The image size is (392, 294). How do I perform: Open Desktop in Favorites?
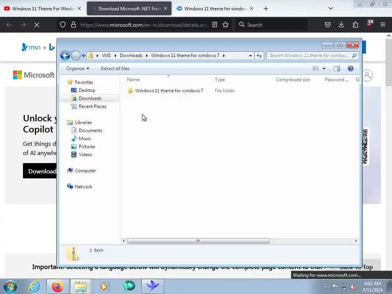pyautogui.click(x=87, y=90)
